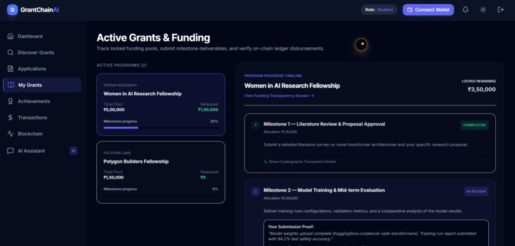Screen dimensions: 515x246
Task: Click the OPENAI RESEARCH label
Action: point(120,86)
